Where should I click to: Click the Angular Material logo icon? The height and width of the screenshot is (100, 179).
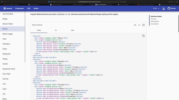[4, 8]
